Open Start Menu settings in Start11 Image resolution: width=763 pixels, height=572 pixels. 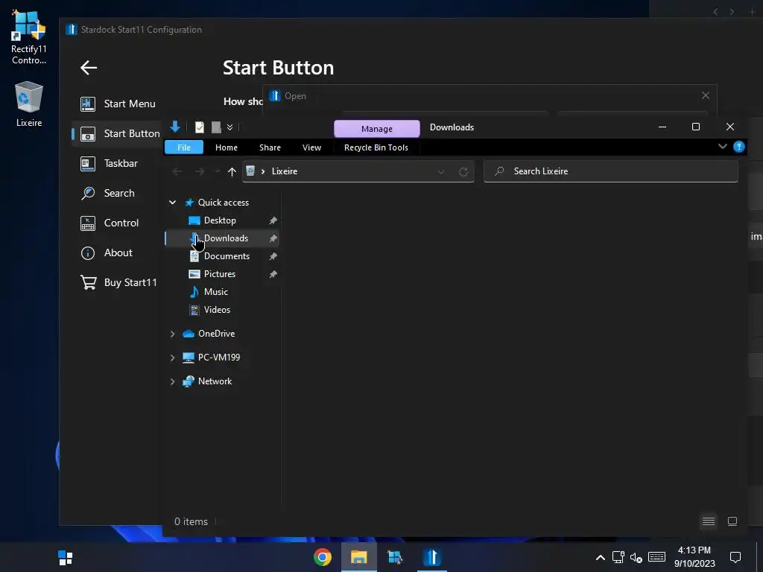118,104
